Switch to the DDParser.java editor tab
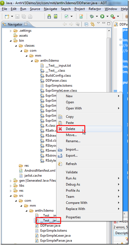The width and height of the screenshot is (129, 245). click(121, 24)
